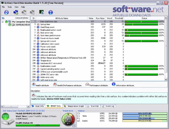
Task: Click the icon beside Raw read error rate
Action: pos(38,22)
